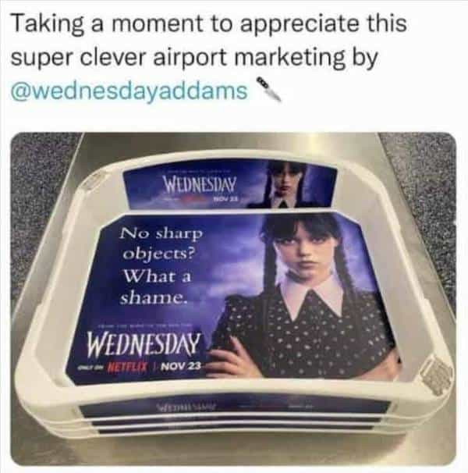Click the "What a shame." text line
This screenshot has width=468, height=473.
[x=156, y=287]
